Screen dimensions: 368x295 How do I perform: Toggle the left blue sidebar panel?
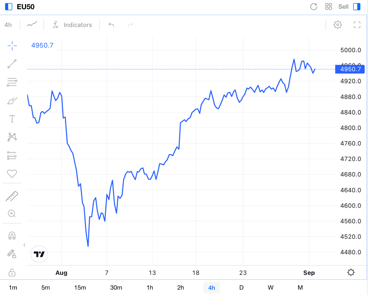[9, 6]
